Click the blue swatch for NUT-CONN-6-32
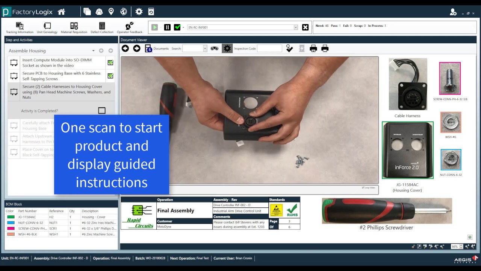481x271 pixels. point(11,223)
